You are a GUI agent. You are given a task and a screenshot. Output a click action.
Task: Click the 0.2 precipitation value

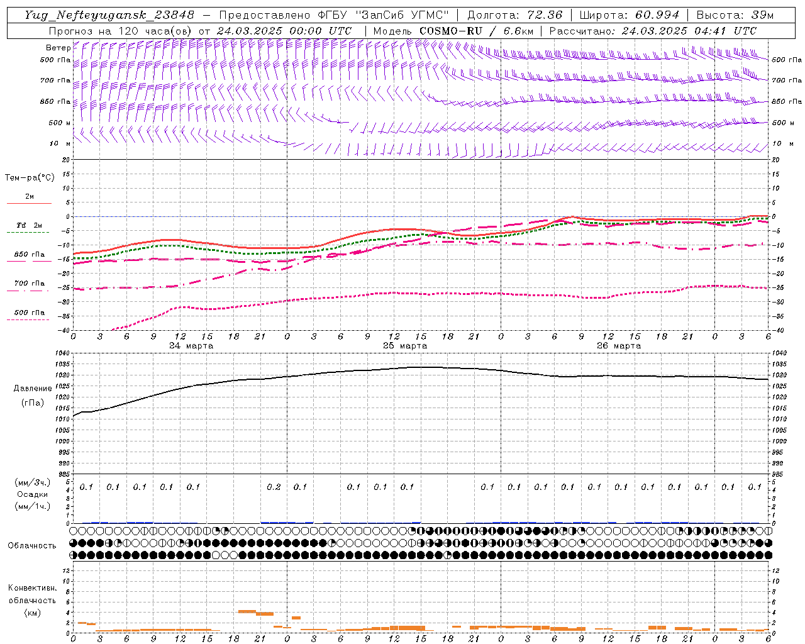(x=274, y=487)
